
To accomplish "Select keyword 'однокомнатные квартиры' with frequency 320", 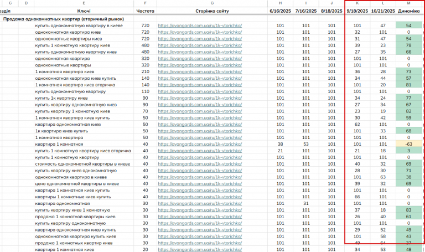I will coord(63,65).
